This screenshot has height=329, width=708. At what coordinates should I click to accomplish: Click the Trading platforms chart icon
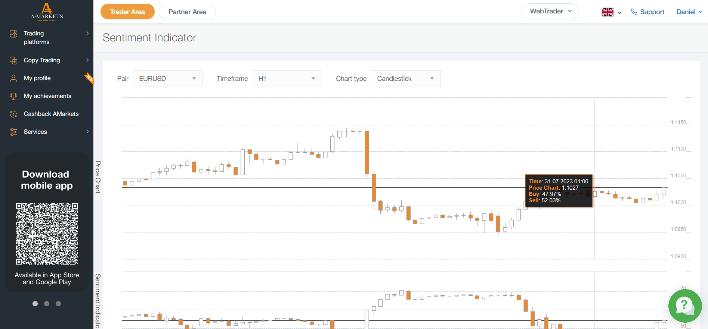[13, 34]
